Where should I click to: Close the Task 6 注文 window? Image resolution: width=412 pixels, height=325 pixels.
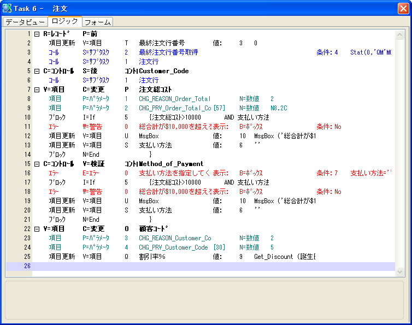point(403,8)
